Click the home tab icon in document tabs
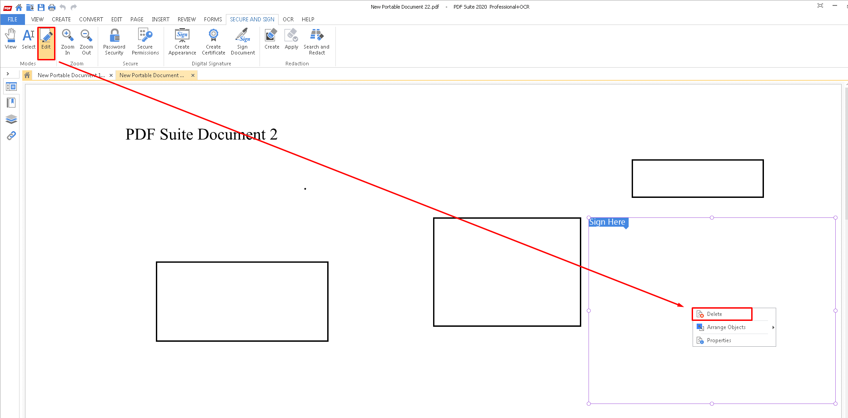Image resolution: width=848 pixels, height=418 pixels. [27, 75]
